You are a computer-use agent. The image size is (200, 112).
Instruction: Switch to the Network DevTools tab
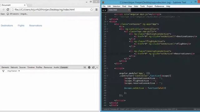pyautogui.click(x=14, y=68)
